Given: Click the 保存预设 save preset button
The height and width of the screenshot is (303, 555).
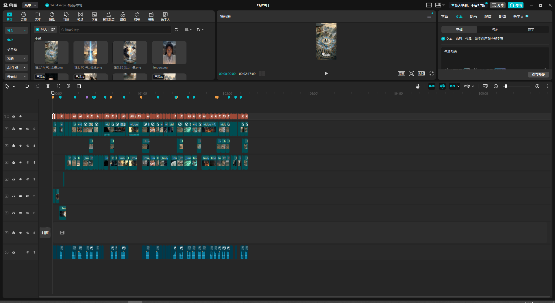Looking at the screenshot, I should pos(538,75).
